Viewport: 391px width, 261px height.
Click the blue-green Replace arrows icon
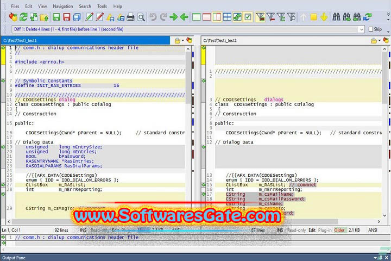coord(367,17)
